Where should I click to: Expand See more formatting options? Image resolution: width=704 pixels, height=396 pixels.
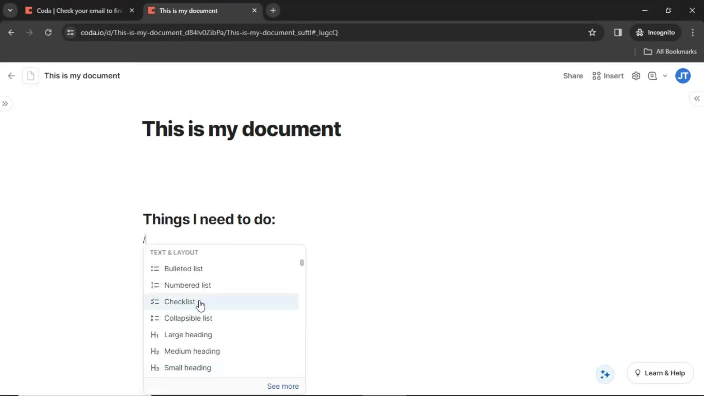click(x=283, y=386)
